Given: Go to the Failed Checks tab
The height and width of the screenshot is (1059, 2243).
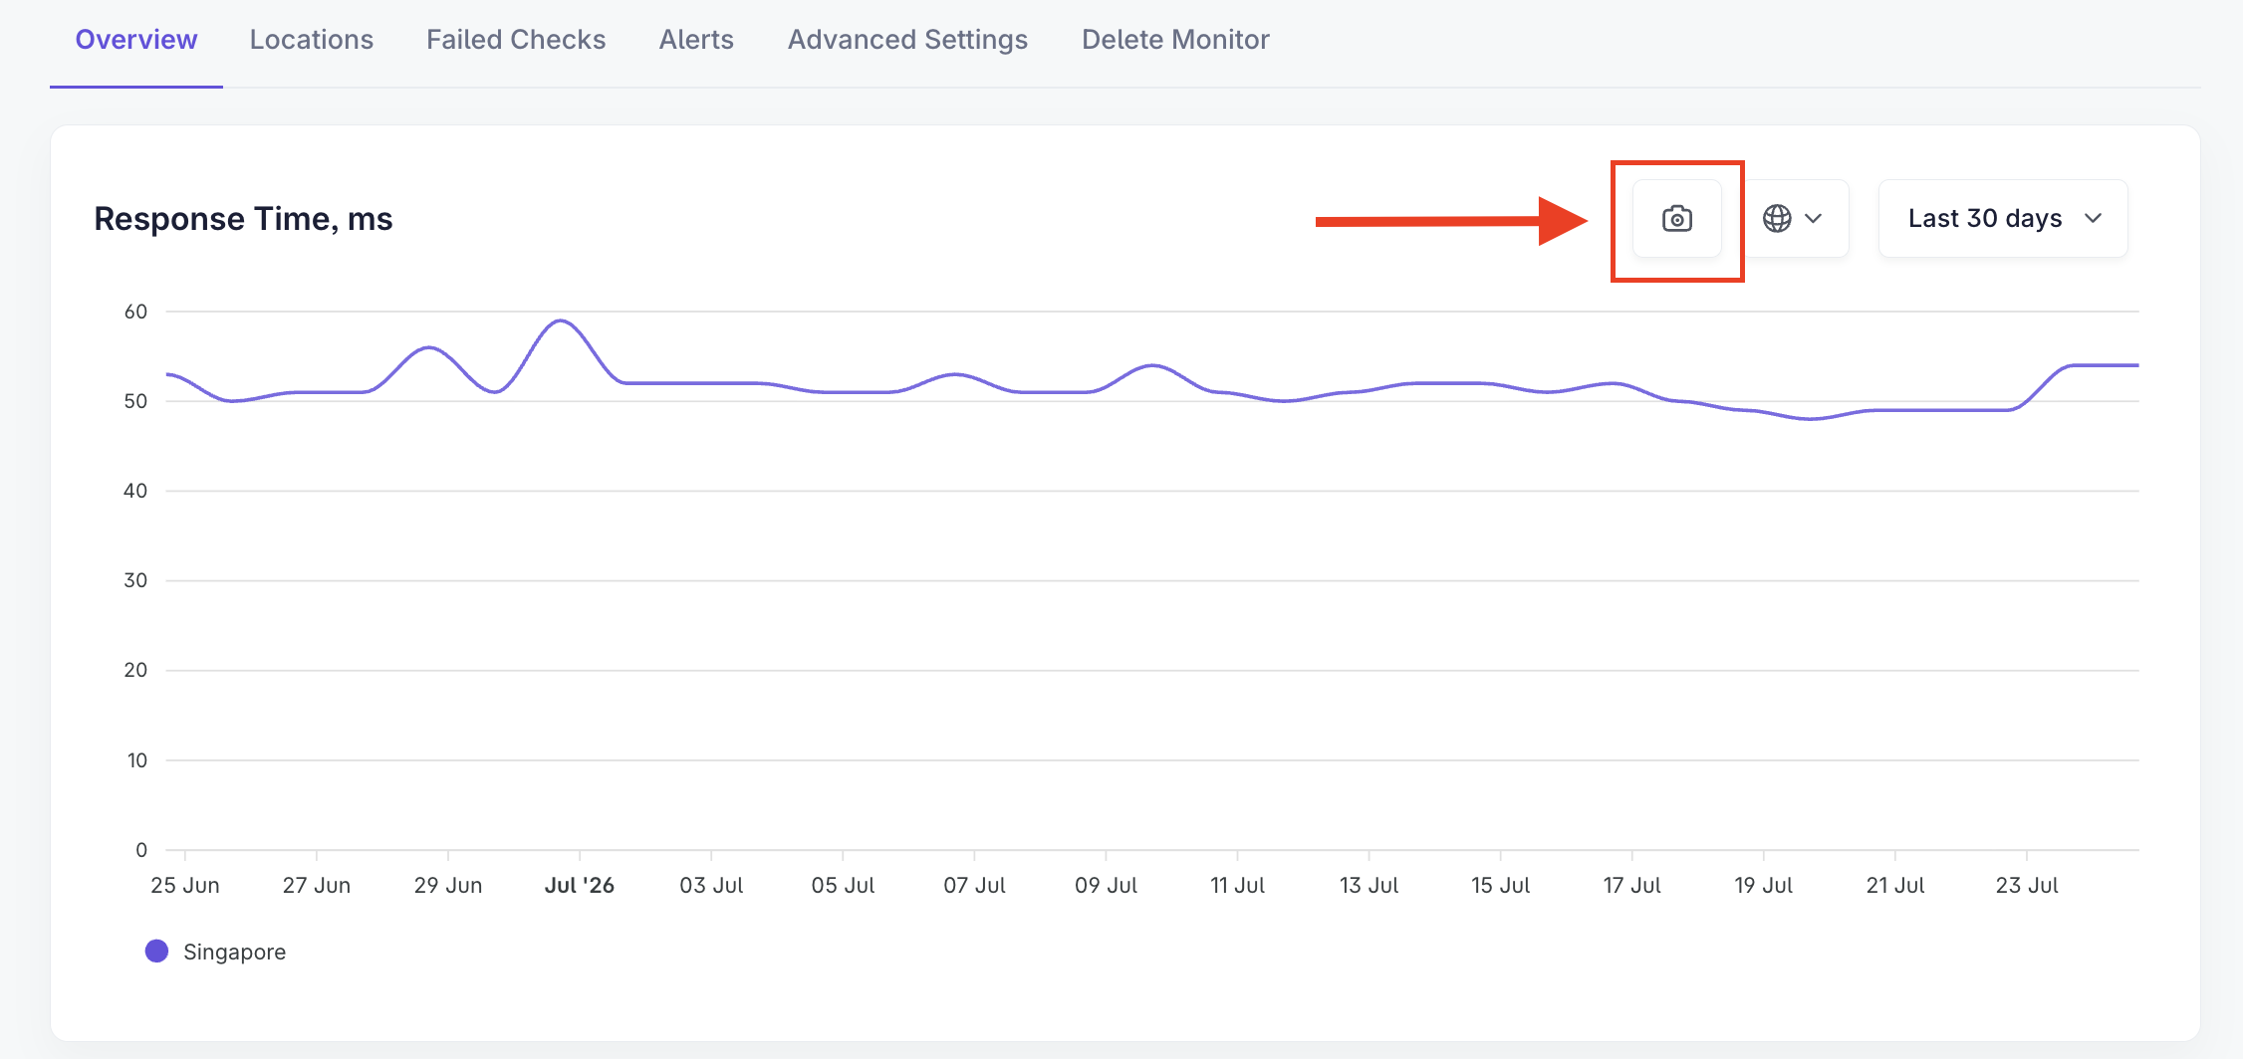Looking at the screenshot, I should [516, 40].
